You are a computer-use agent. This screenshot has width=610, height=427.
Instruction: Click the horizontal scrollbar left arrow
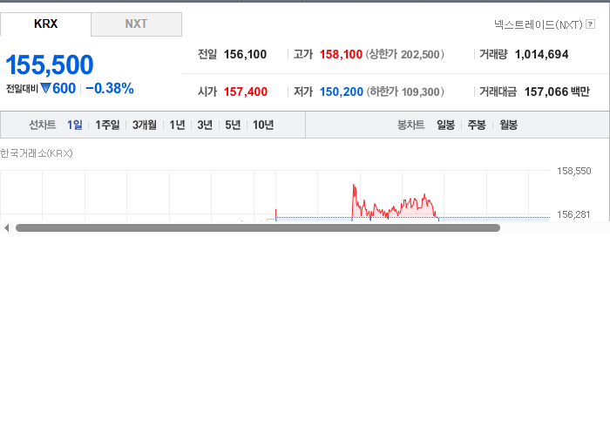point(6,228)
